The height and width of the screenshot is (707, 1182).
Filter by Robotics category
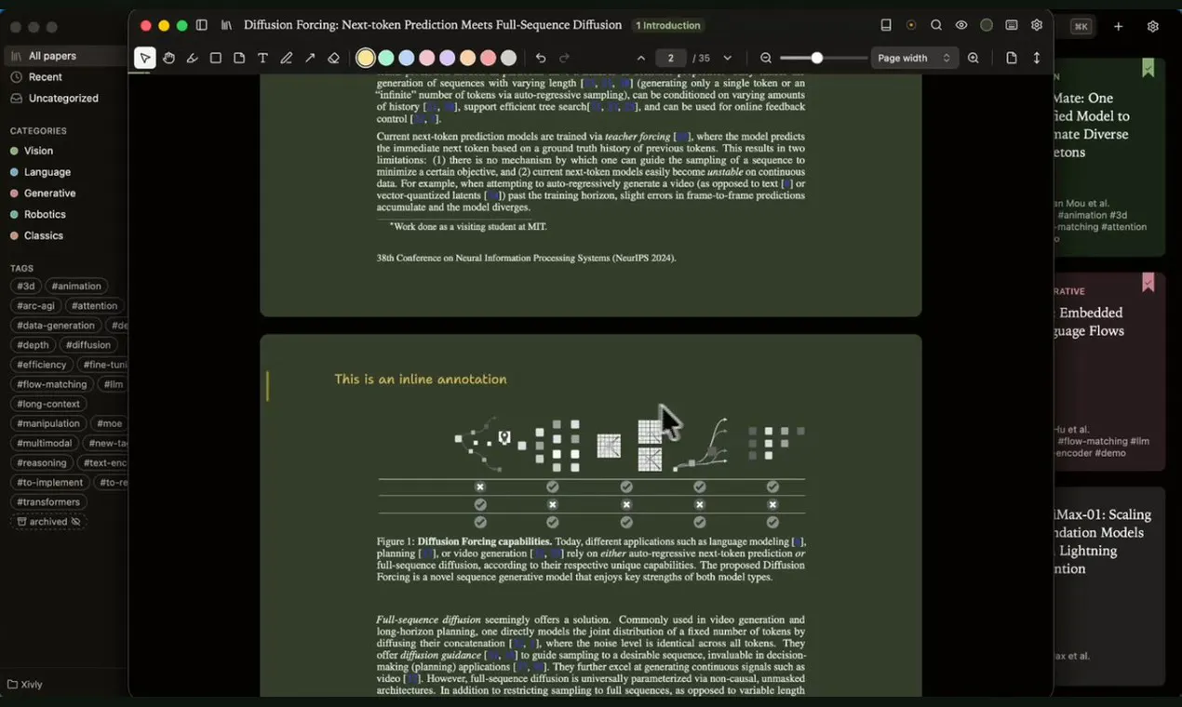tap(45, 214)
